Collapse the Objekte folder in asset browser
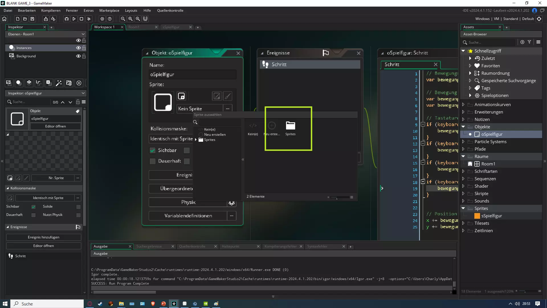This screenshot has height=308, width=547. click(463, 127)
